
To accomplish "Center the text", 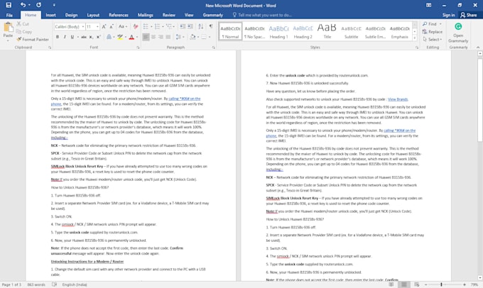I will pos(153,37).
